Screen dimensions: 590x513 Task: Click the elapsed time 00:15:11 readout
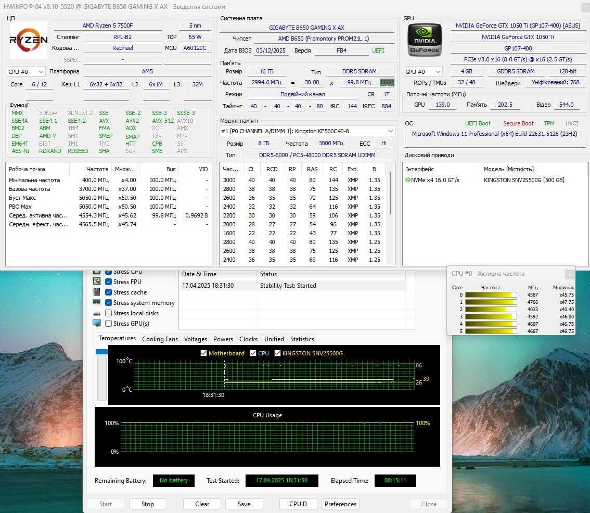pos(395,480)
